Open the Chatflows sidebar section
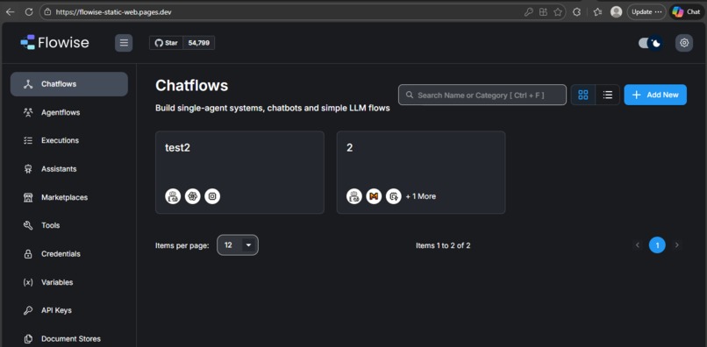 click(x=69, y=84)
